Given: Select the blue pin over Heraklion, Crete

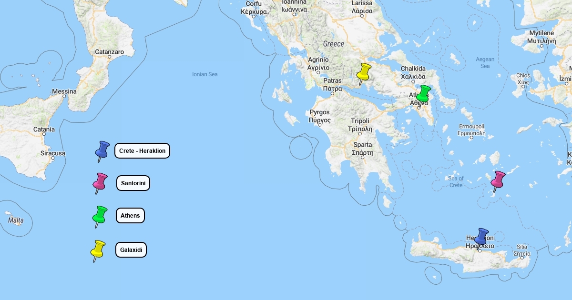Looking at the screenshot, I should click(482, 237).
